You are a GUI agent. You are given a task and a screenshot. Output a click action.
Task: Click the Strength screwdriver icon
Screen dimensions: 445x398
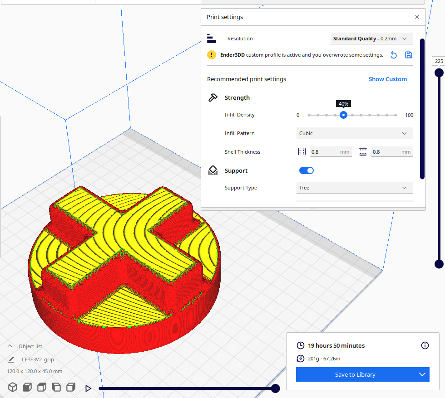pyautogui.click(x=213, y=97)
